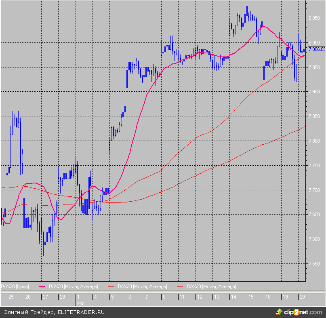This screenshot has width=326, height=318.
Task: Click the clip2net green upload arrow icon
Action: tap(279, 312)
